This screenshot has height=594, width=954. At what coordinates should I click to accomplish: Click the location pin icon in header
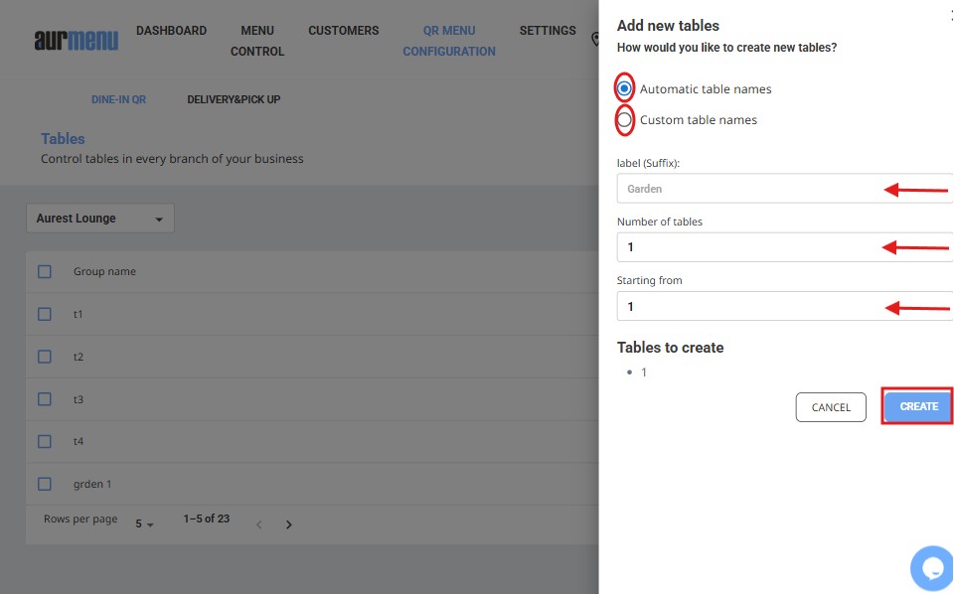click(594, 40)
